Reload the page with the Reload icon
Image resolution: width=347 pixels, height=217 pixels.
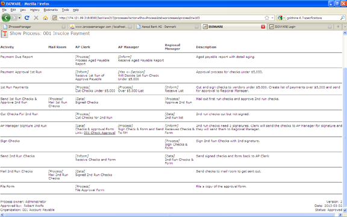pyautogui.click(x=27, y=17)
